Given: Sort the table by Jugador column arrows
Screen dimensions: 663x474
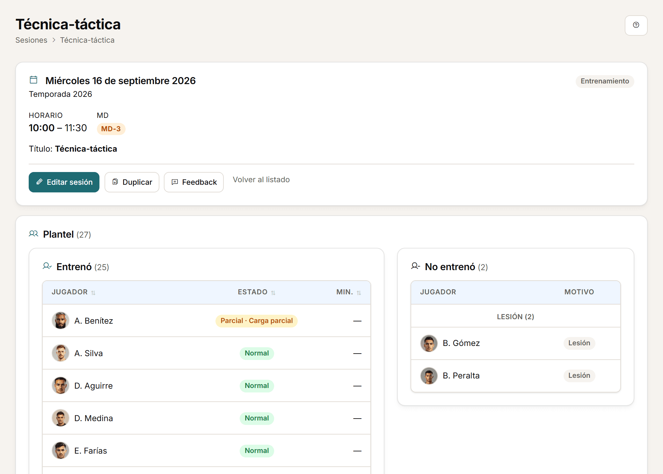Looking at the screenshot, I should [93, 293].
